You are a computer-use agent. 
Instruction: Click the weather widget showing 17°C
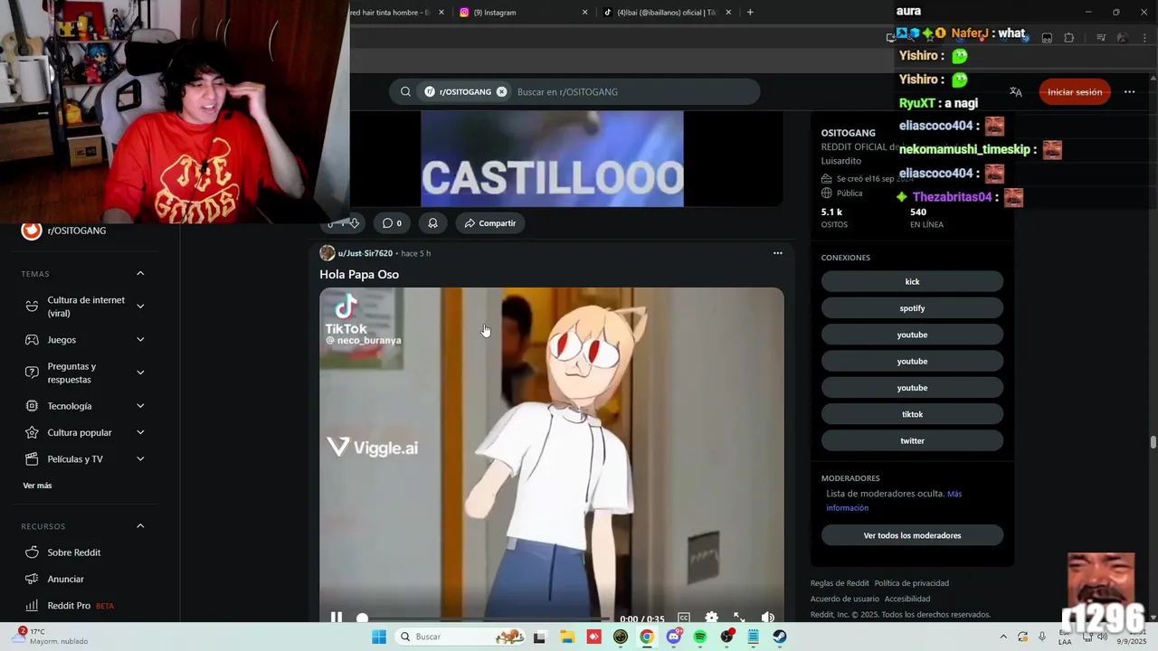[x=52, y=637]
